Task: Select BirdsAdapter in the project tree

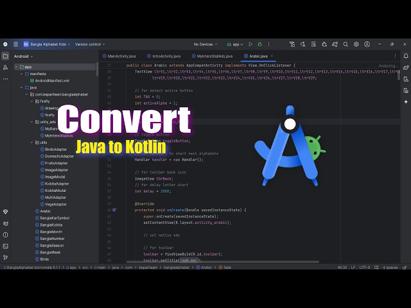Action: click(x=53, y=150)
